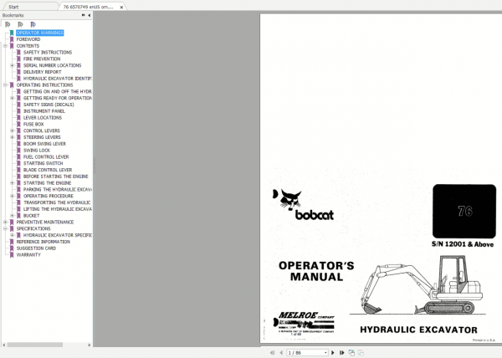
Task: Go to previous page arrow
Action: pos(281,352)
